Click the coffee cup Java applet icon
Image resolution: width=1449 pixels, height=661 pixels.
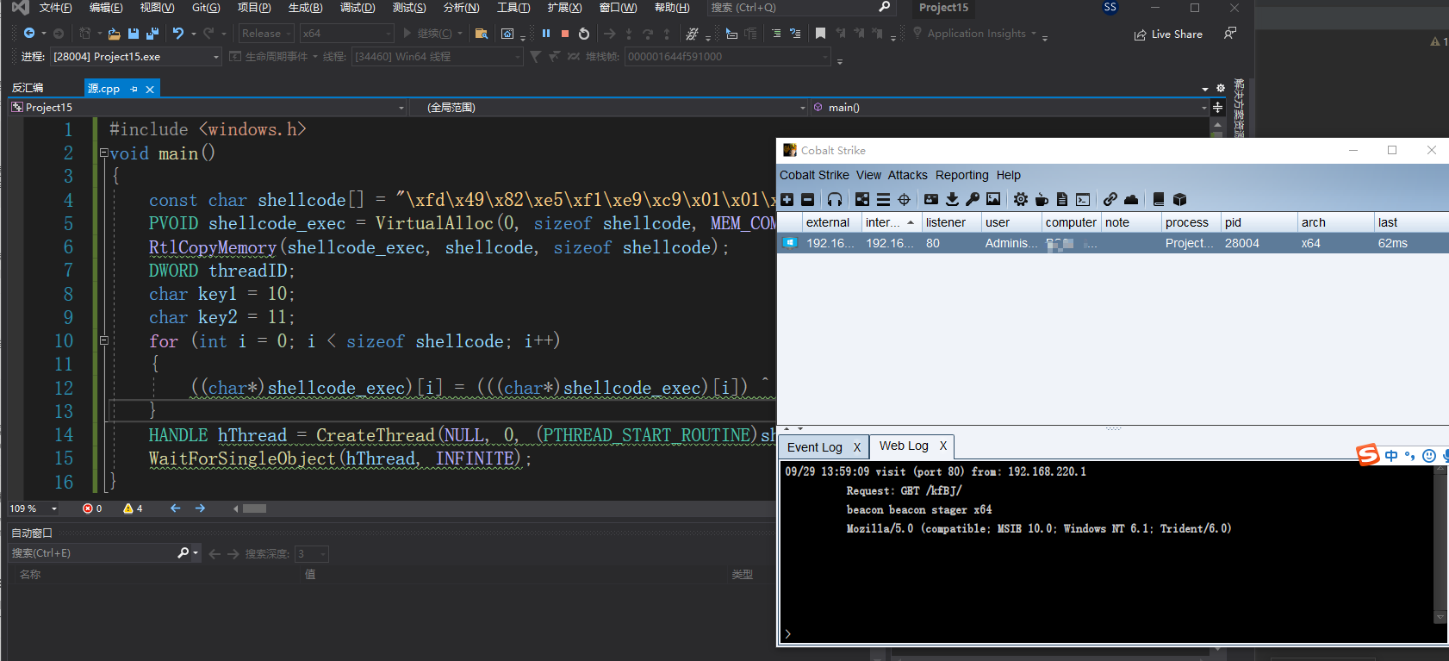coord(1042,199)
